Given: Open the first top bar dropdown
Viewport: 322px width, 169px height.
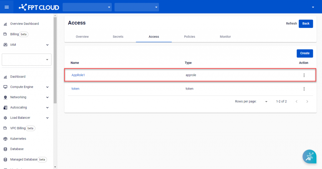Looking at the screenshot, I should click(87, 7).
